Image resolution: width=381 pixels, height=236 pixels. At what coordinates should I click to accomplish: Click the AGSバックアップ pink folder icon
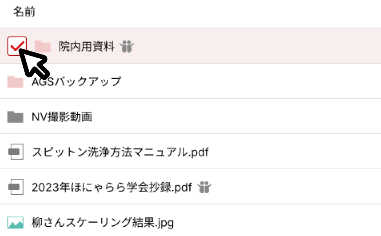16,82
